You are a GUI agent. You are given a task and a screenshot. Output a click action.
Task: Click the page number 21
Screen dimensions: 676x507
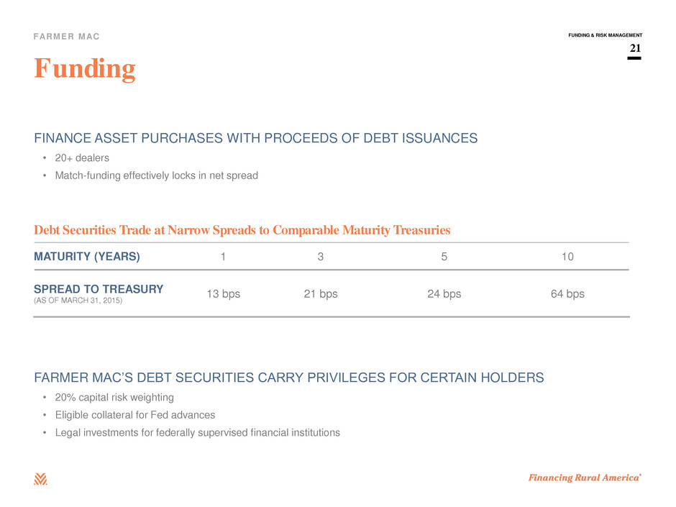click(635, 48)
